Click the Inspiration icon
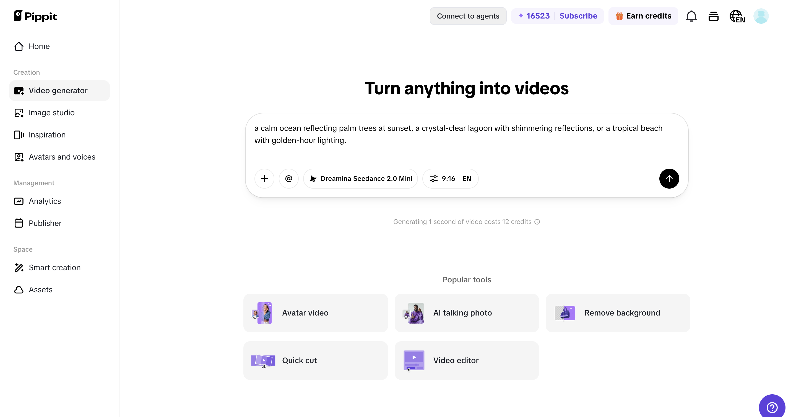The width and height of the screenshot is (796, 417). (x=19, y=135)
